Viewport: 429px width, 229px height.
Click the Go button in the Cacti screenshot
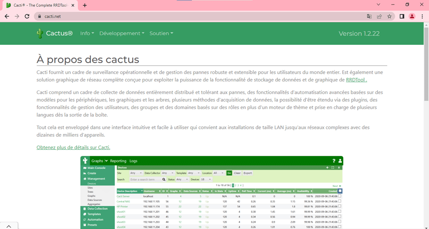click(x=229, y=173)
